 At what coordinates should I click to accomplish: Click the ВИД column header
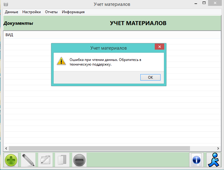coord(9,35)
